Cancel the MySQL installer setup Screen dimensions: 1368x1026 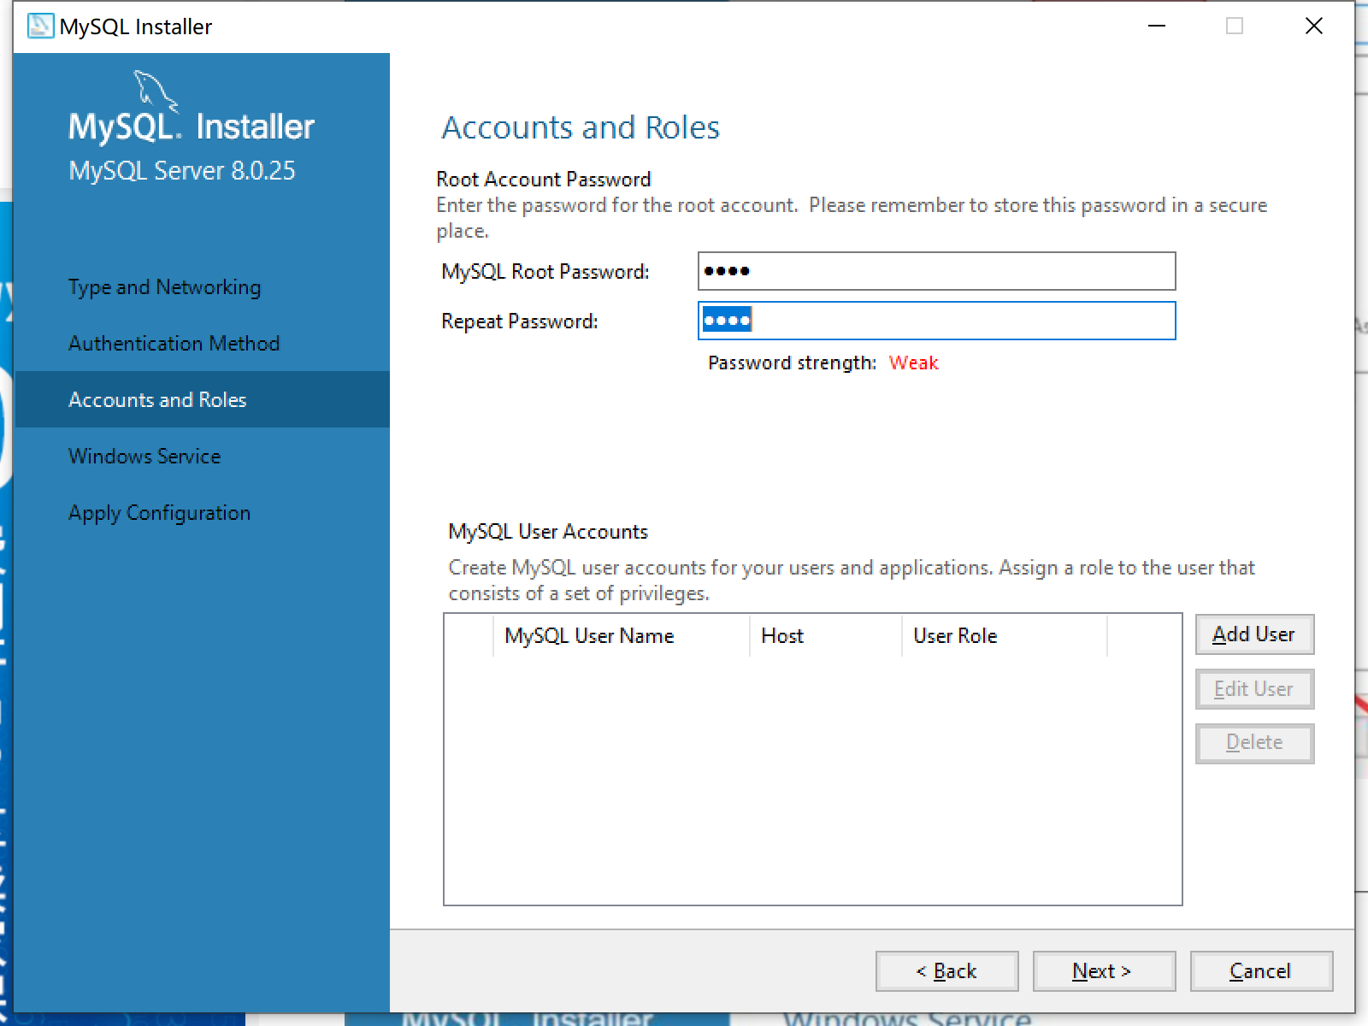(x=1261, y=971)
